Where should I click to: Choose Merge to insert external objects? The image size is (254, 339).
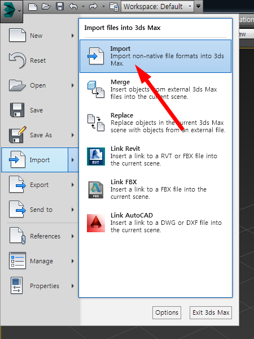156,89
